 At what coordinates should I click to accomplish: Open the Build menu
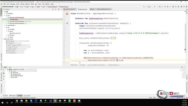tap(32, 4)
